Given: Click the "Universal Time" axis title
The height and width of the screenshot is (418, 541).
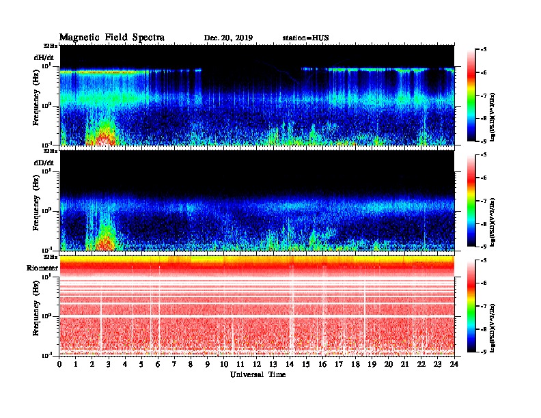Looking at the screenshot, I should (x=258, y=374).
